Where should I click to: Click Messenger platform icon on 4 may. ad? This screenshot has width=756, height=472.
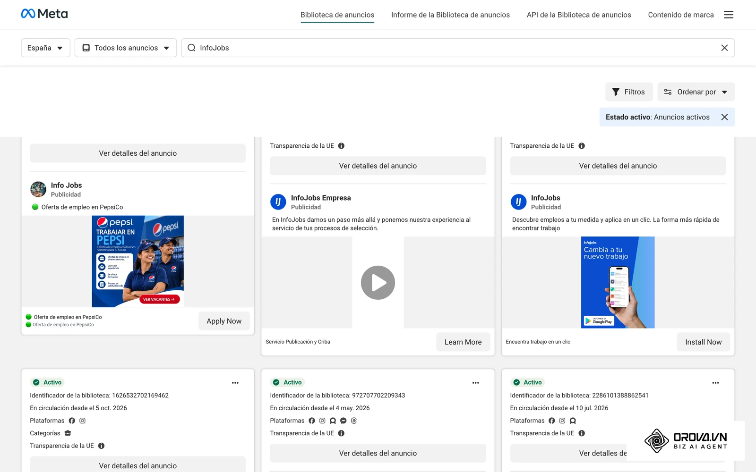pos(344,421)
